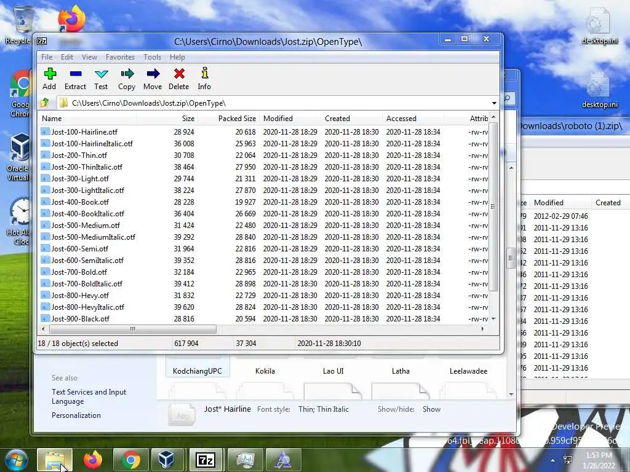Select the Latha font item
The image size is (630, 472).
(x=401, y=371)
